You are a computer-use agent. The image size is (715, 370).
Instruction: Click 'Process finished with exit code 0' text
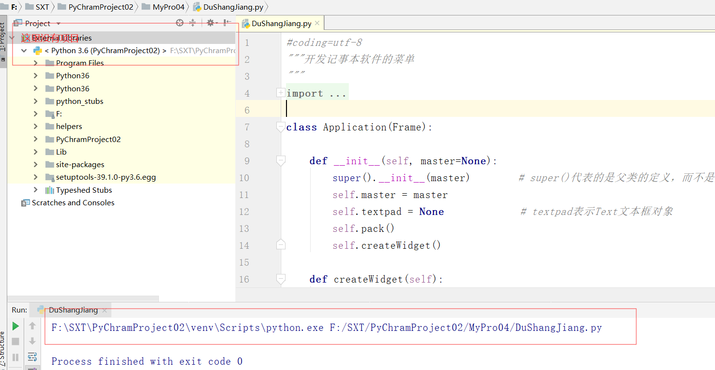pyautogui.click(x=147, y=361)
